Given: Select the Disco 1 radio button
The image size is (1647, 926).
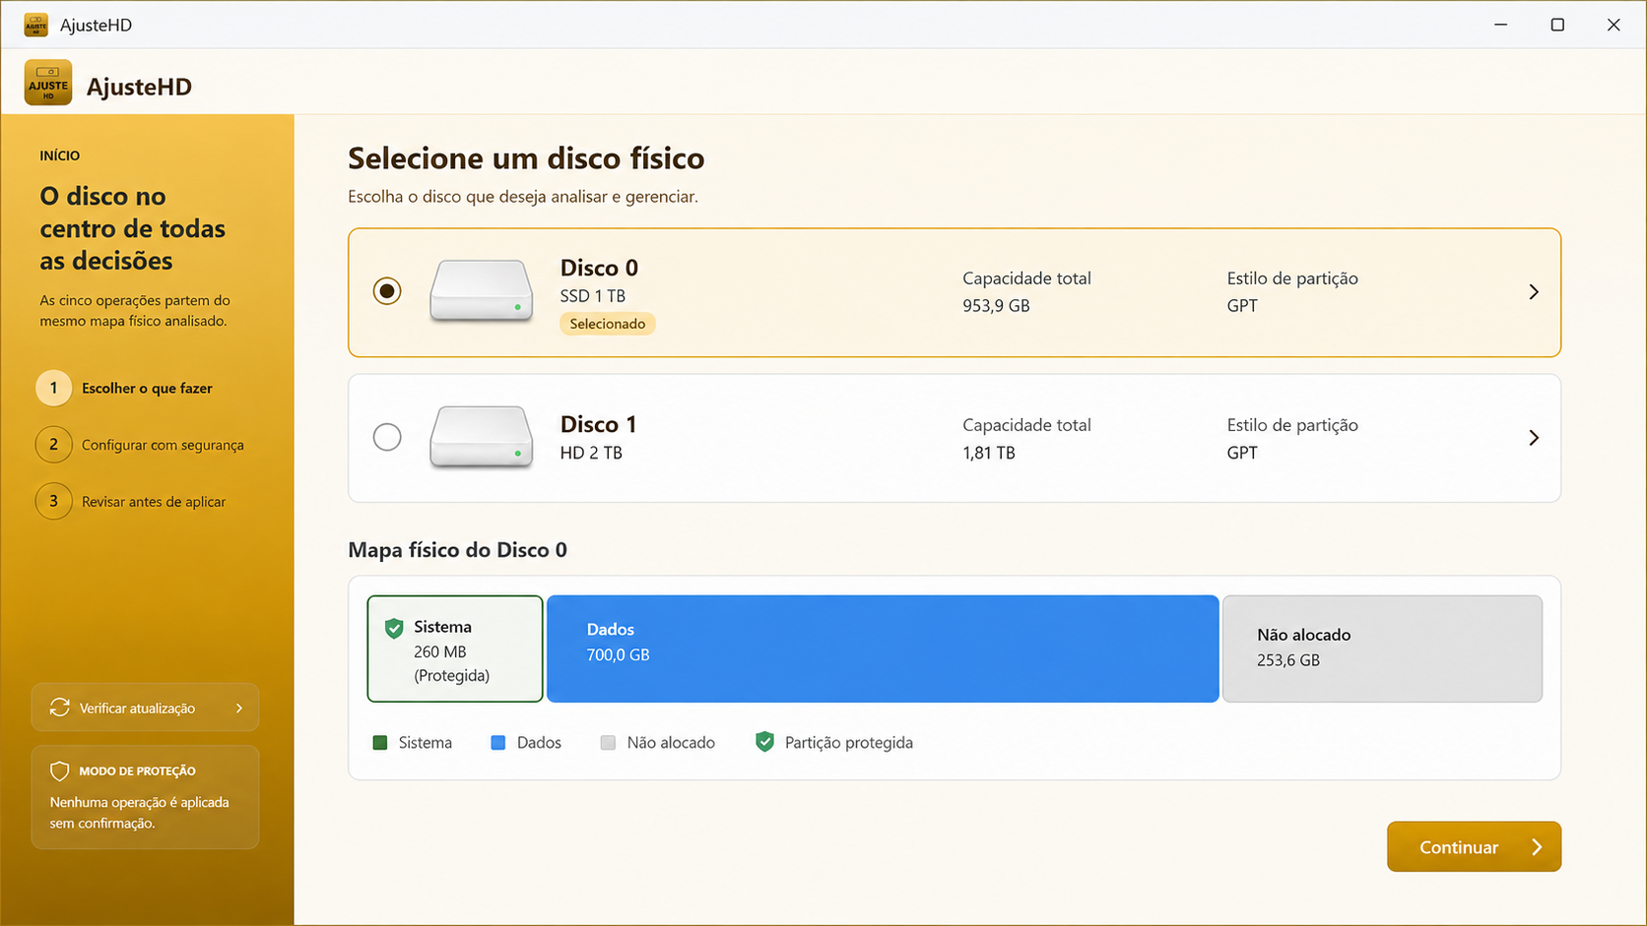Looking at the screenshot, I should pyautogui.click(x=387, y=437).
